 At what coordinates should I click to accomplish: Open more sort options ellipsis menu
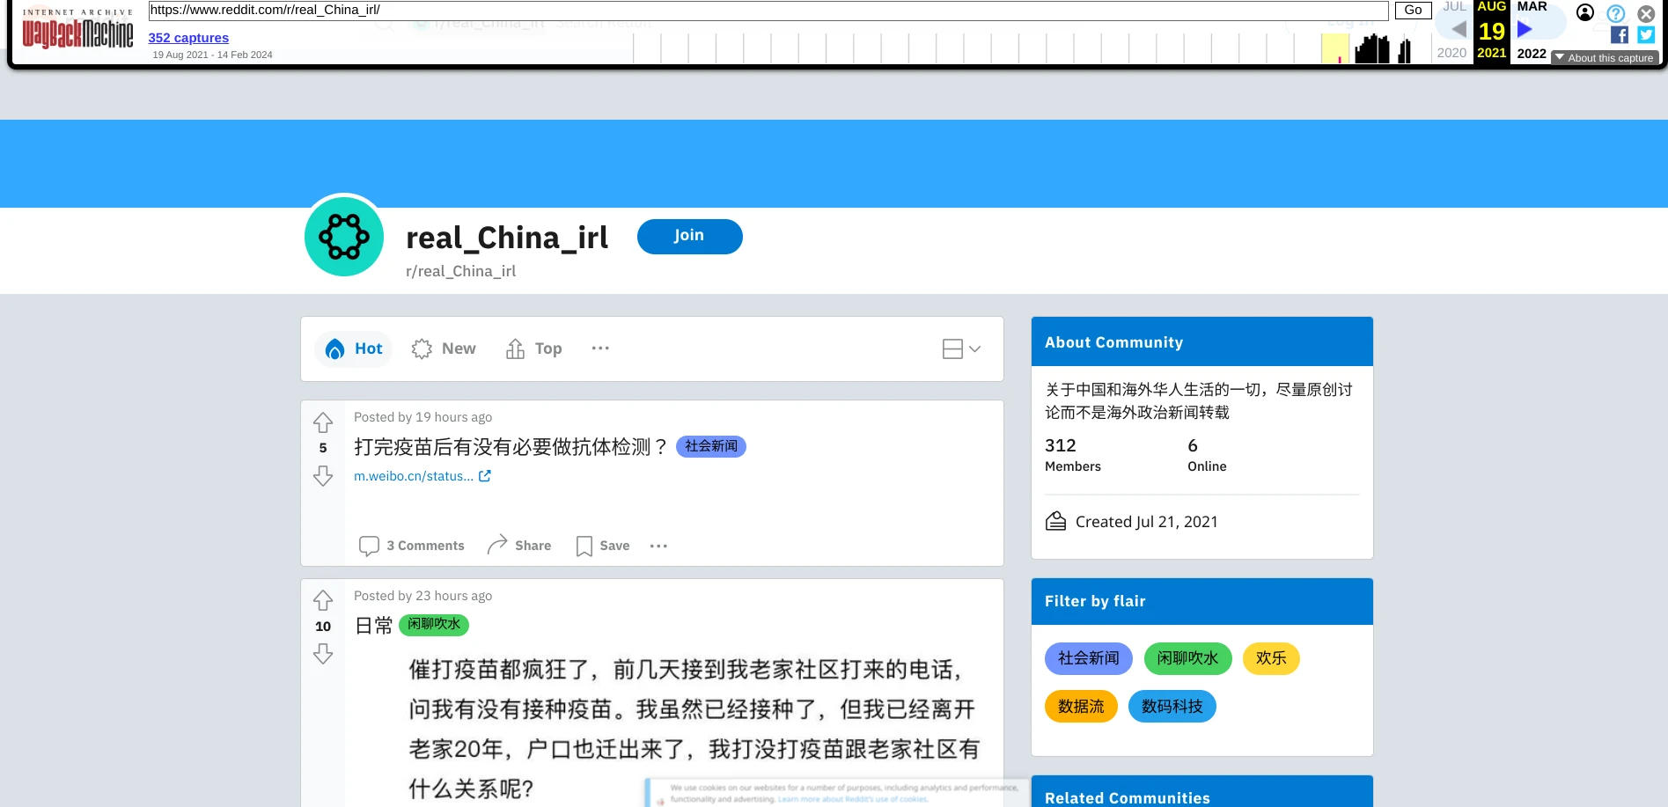(x=600, y=348)
